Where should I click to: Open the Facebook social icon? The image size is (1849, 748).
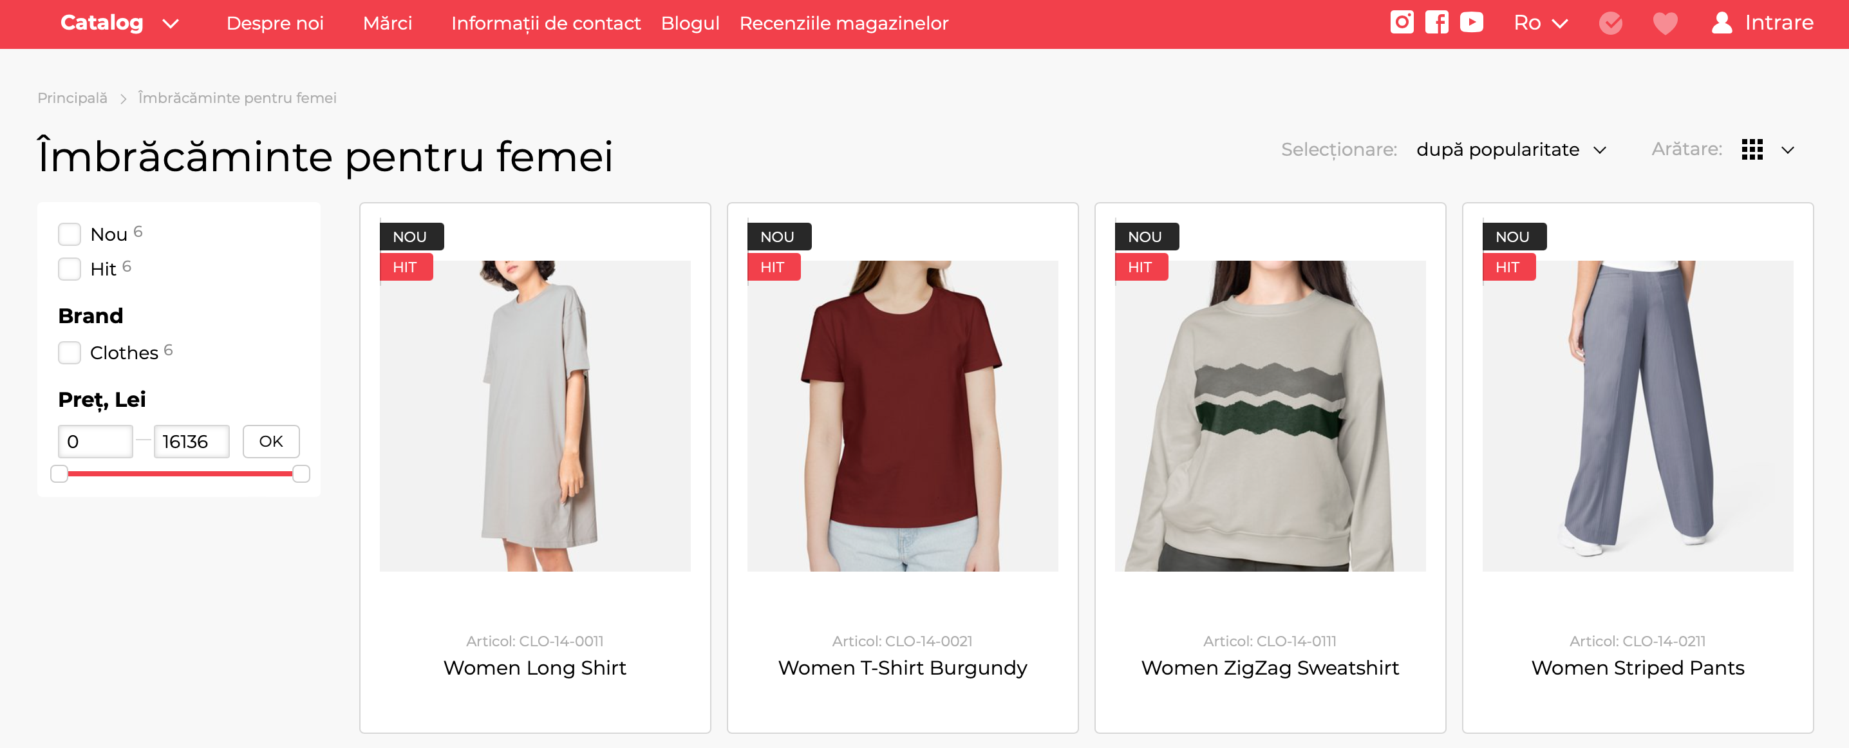[1436, 23]
